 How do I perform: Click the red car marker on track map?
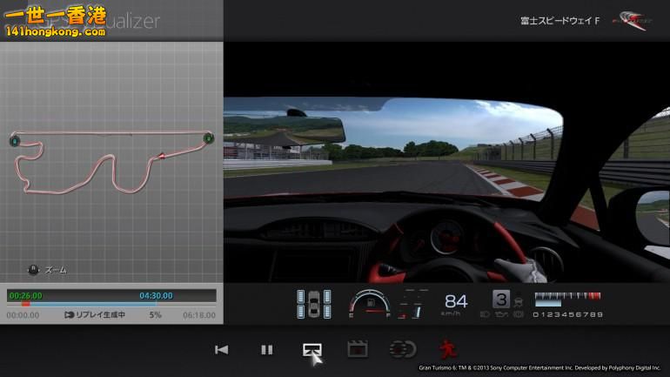tap(161, 157)
